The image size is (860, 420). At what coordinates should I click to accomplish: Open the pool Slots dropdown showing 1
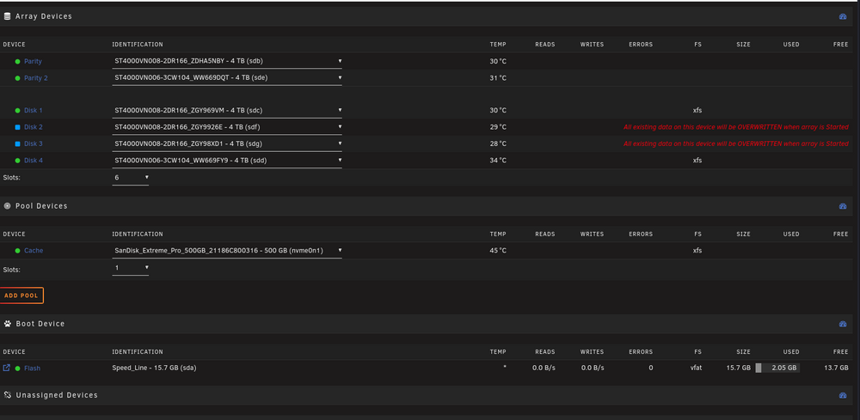pyautogui.click(x=131, y=267)
